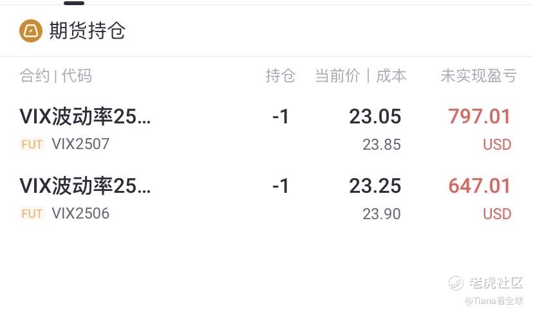Tap the 老虎社区 watermark logo icon
Screen dimensions: 533x313
click(456, 283)
